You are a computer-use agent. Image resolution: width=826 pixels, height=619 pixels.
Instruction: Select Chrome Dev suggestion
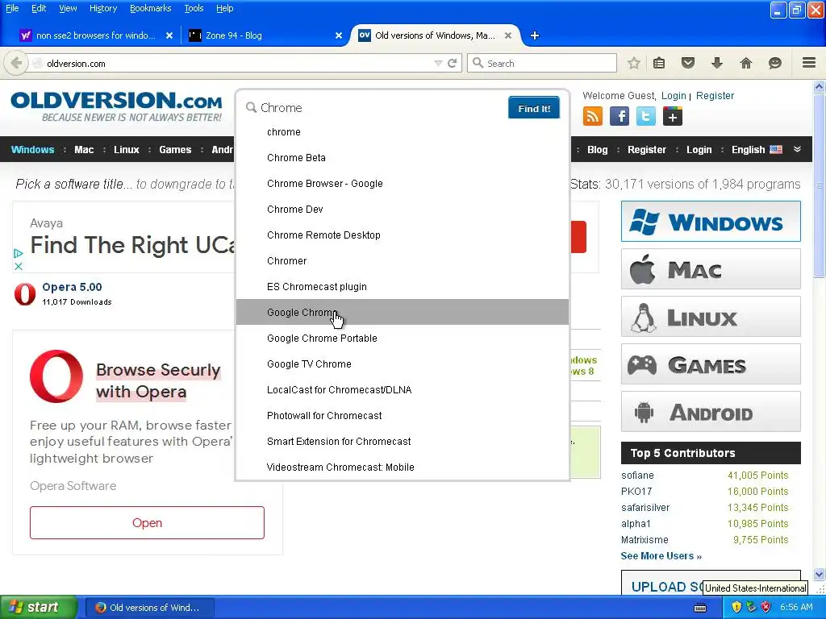tap(403, 209)
